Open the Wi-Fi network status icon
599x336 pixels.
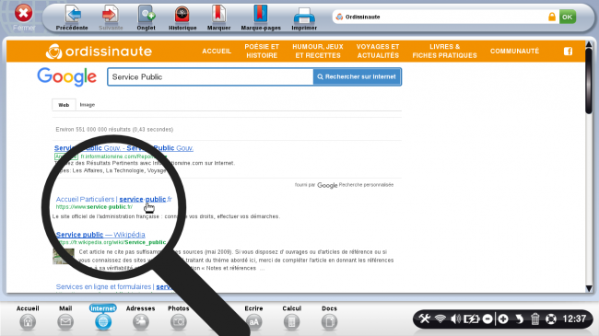440,319
